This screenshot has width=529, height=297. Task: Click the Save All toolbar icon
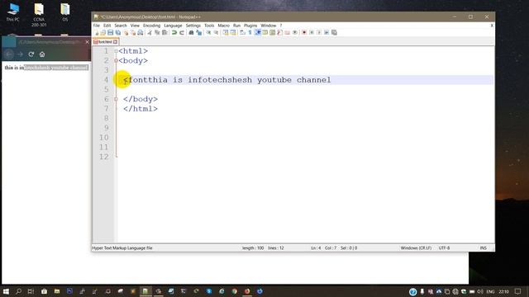118,33
